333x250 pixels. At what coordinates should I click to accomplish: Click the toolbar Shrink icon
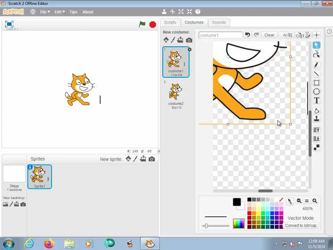click(190, 12)
